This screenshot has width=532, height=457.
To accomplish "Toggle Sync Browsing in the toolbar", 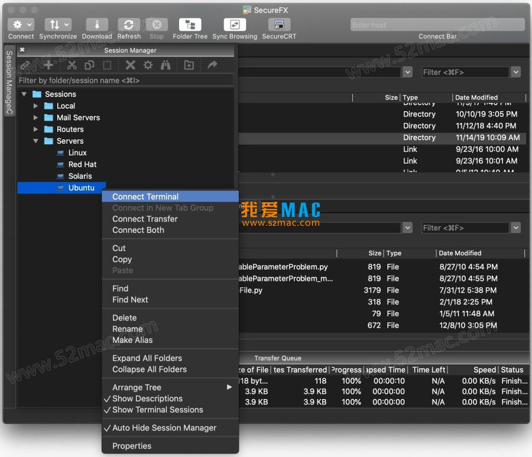I will pos(235,25).
